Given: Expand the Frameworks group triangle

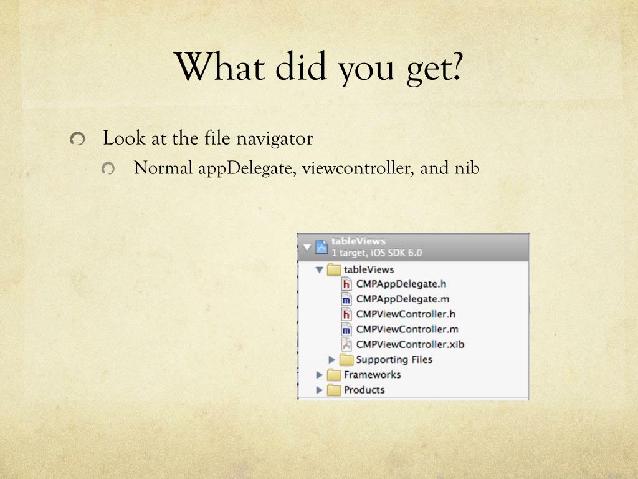Looking at the screenshot, I should 320,375.
